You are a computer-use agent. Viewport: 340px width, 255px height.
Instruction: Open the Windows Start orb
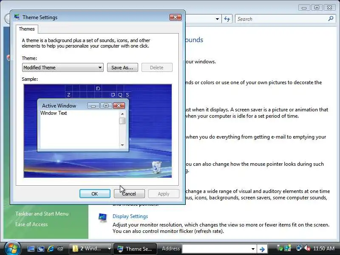point(12,248)
